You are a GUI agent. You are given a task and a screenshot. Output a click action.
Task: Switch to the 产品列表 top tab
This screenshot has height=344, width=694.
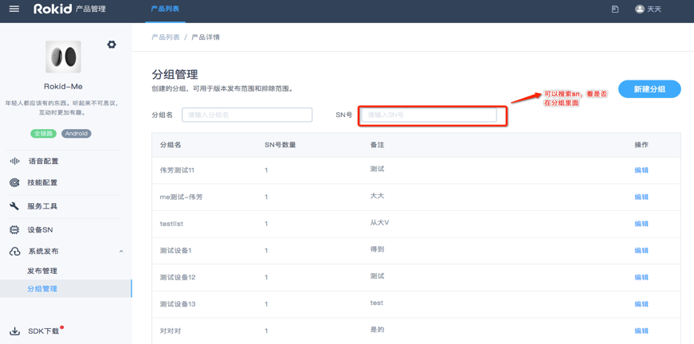click(x=165, y=10)
